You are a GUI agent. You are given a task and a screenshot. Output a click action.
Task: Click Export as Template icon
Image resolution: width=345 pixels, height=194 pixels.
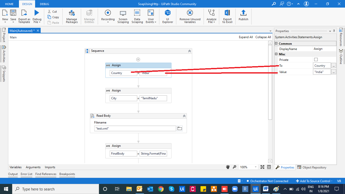click(24, 13)
